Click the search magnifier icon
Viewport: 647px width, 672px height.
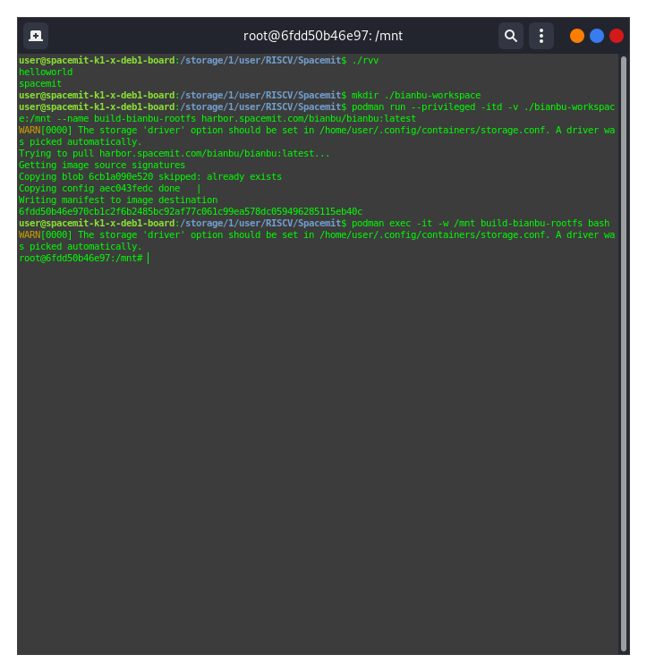[x=511, y=36]
